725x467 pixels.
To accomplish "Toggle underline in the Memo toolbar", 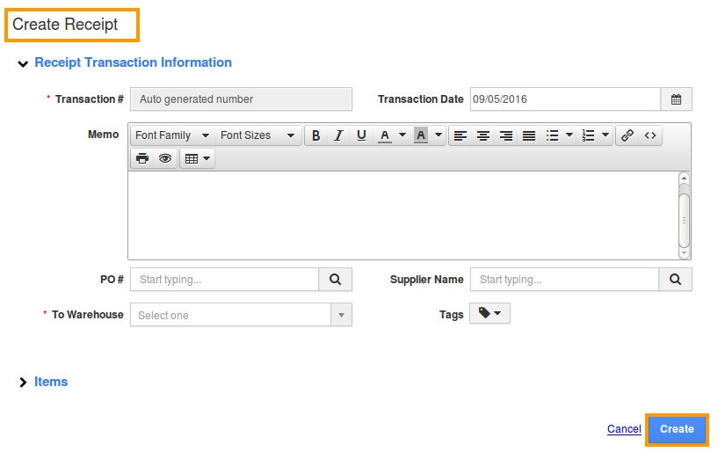I will [361, 135].
